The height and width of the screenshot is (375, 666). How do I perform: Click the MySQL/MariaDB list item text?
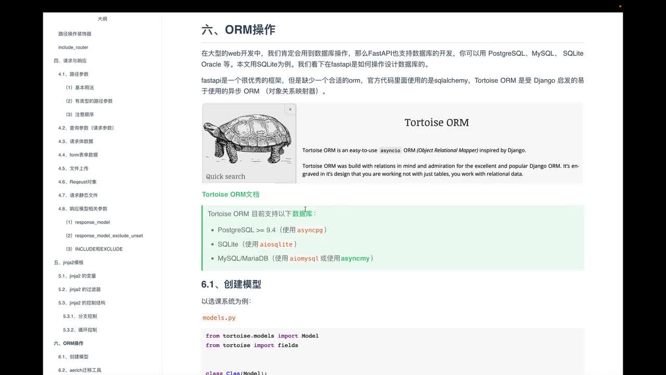click(x=296, y=258)
